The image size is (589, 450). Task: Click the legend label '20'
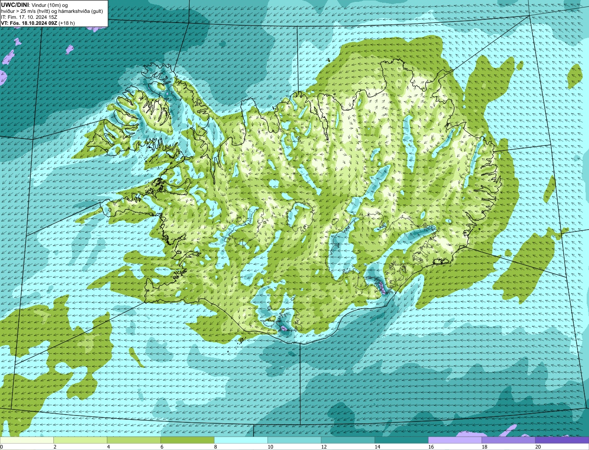click(538, 447)
